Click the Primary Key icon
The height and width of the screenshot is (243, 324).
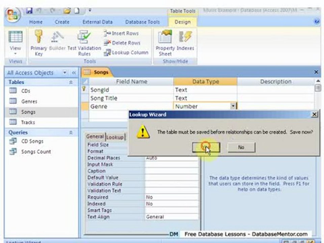(38, 36)
